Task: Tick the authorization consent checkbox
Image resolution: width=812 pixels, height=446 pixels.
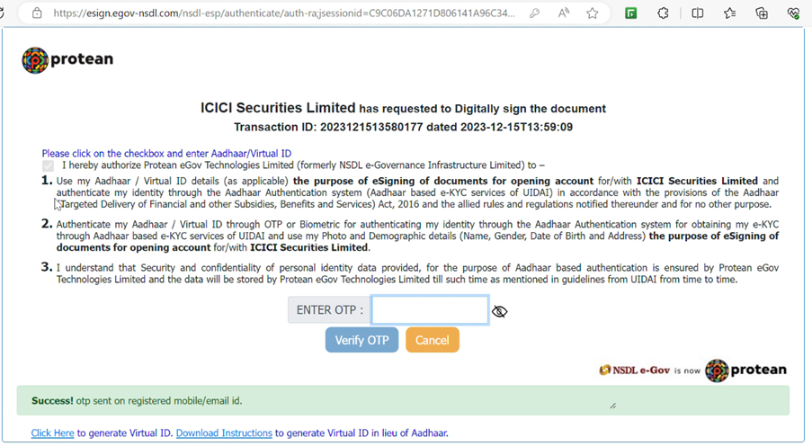Action: 49,165
